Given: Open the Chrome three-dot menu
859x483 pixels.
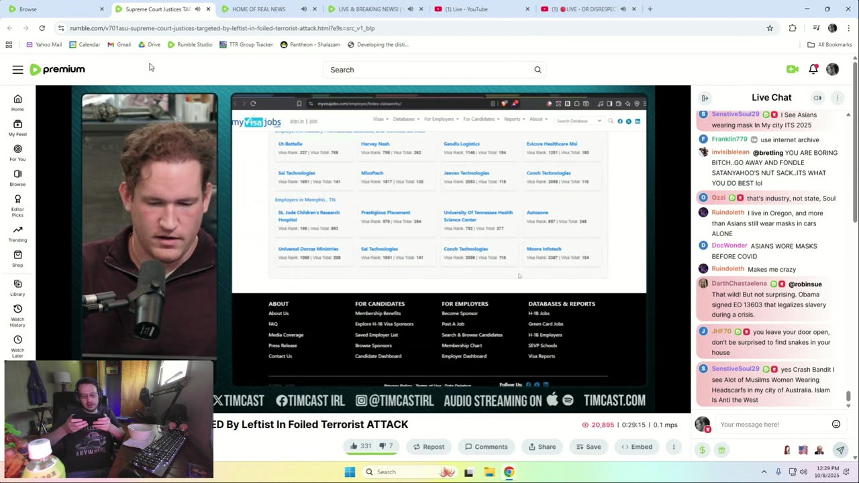Looking at the screenshot, I should click(849, 28).
